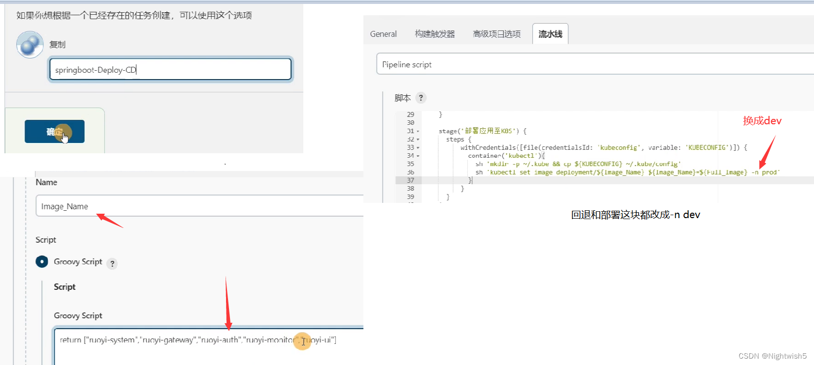Click code line 36 kubectl set image
Screen dimensions: 814x365
point(627,172)
